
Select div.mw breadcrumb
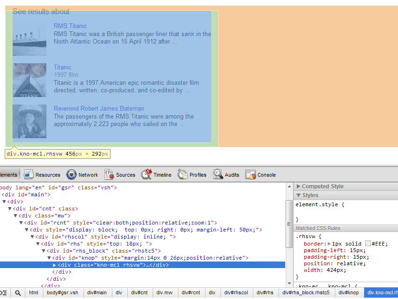164,292
